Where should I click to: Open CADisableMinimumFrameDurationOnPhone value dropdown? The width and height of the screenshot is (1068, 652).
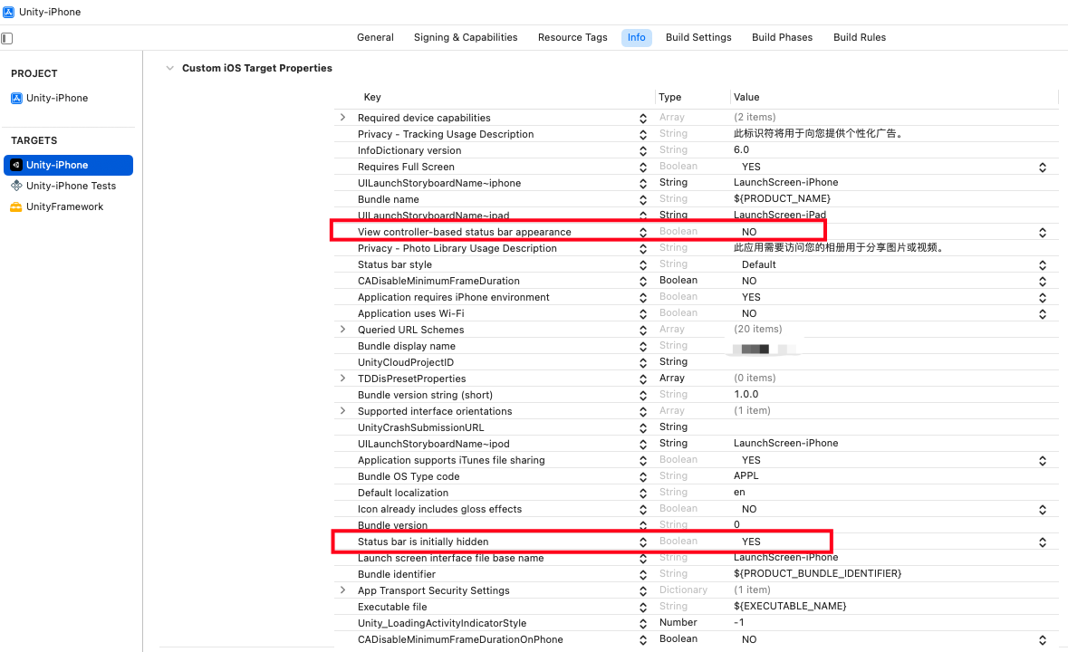(x=1042, y=640)
